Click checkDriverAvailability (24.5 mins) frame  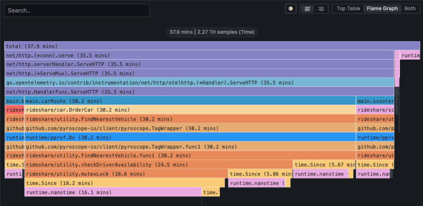pyautogui.click(x=158, y=164)
